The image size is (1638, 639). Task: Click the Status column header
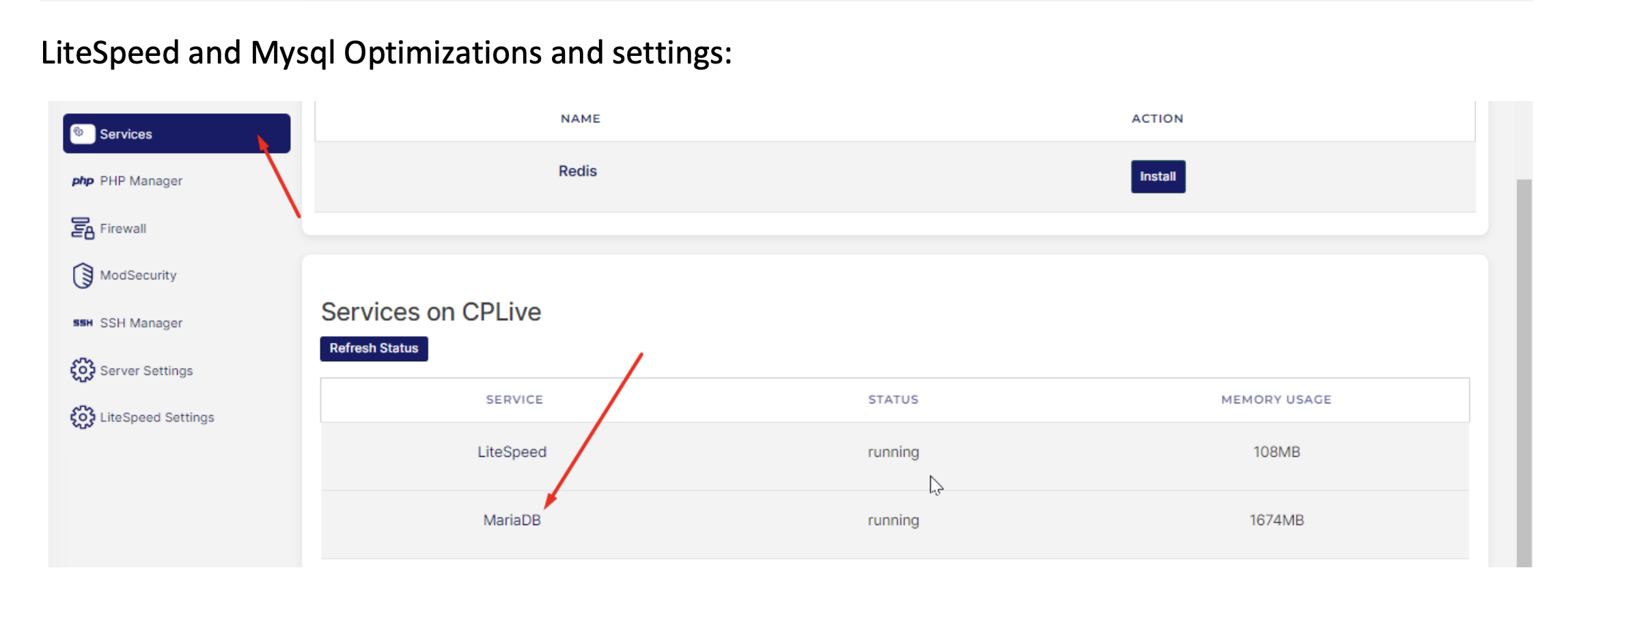[893, 400]
